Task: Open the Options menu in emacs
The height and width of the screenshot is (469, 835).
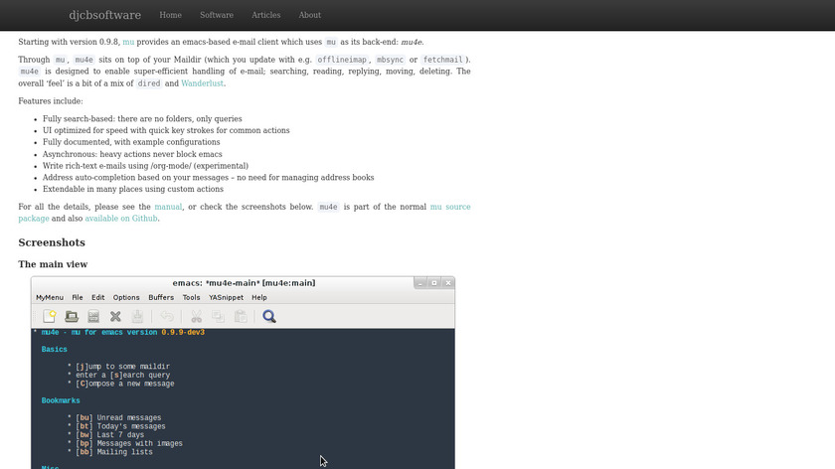Action: [126, 297]
